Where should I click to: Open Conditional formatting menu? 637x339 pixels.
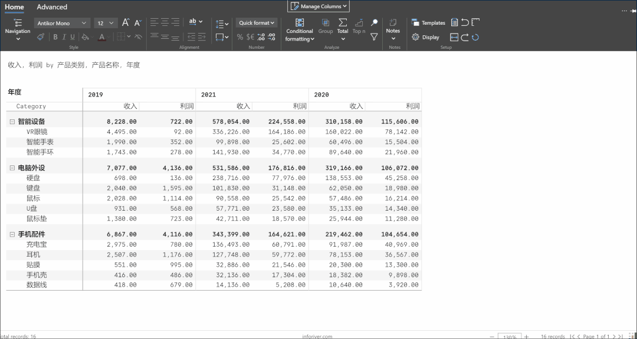tap(300, 30)
